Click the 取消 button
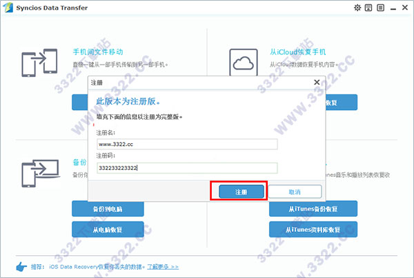This screenshot has height=278, width=414. tap(295, 192)
